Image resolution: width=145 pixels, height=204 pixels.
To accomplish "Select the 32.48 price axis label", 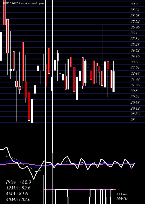I will pyautogui.click(x=135, y=73).
